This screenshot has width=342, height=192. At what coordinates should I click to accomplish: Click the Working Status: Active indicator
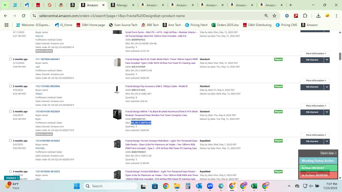(318, 161)
